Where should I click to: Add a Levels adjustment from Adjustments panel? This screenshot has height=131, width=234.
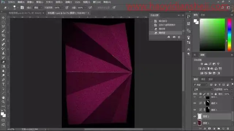(x=206, y=64)
